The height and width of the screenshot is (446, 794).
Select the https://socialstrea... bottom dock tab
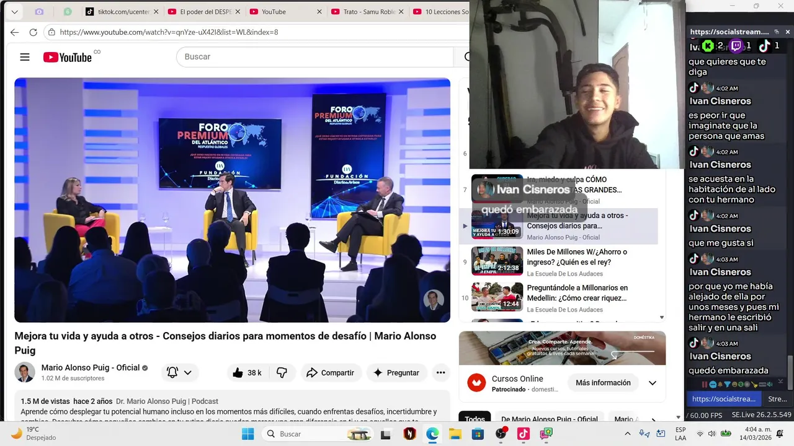724,399
